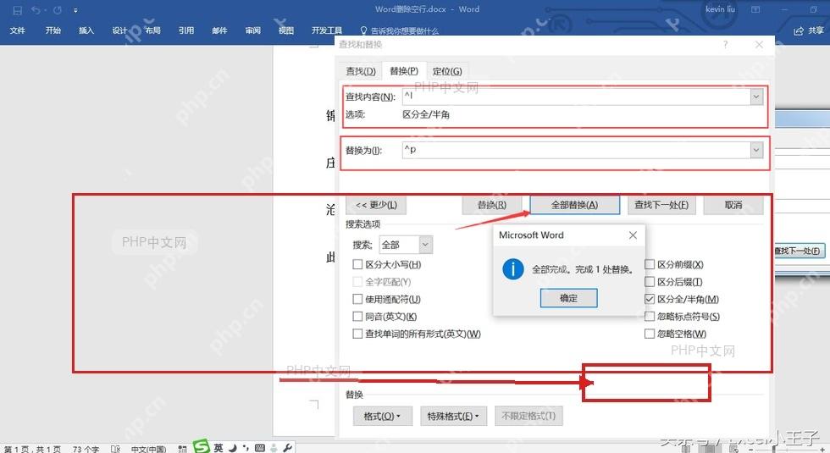830x453 pixels.
Task: Close the Microsoft Word message popup
Action: coord(633,235)
